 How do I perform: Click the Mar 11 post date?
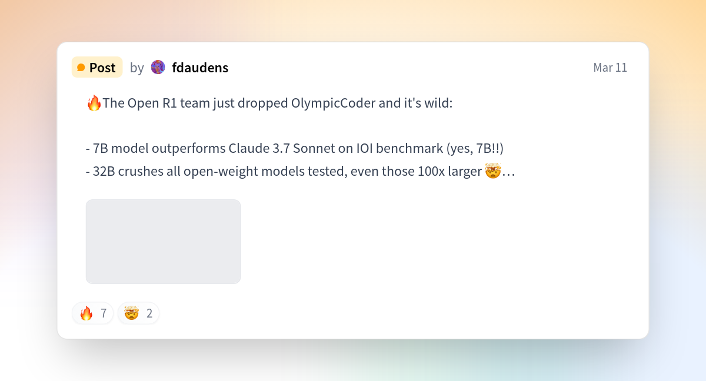[610, 68]
